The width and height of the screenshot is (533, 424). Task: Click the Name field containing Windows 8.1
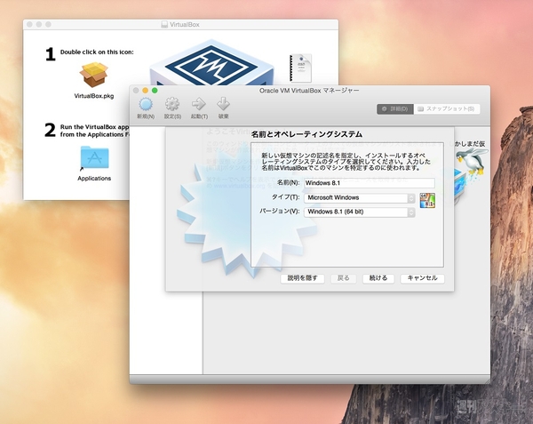pyautogui.click(x=370, y=183)
